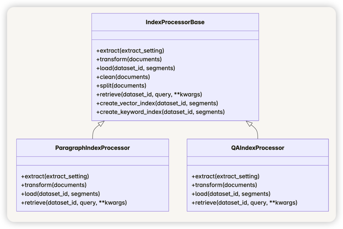Select the IndexProcessorBase class title
Screen dimensions: 343x229
point(175,22)
